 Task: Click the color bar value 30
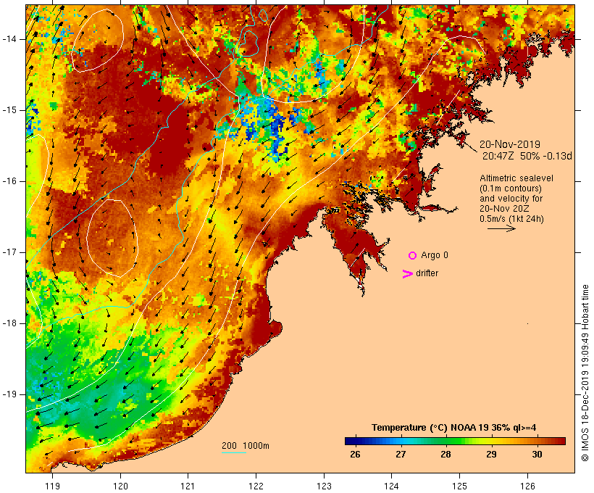(x=537, y=455)
